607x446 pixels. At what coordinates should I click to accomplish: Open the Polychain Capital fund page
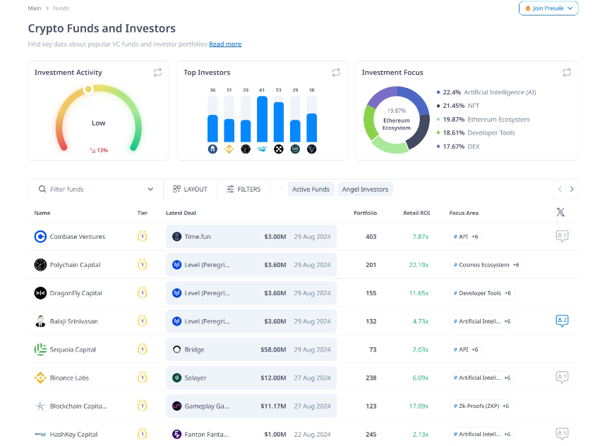(x=75, y=265)
